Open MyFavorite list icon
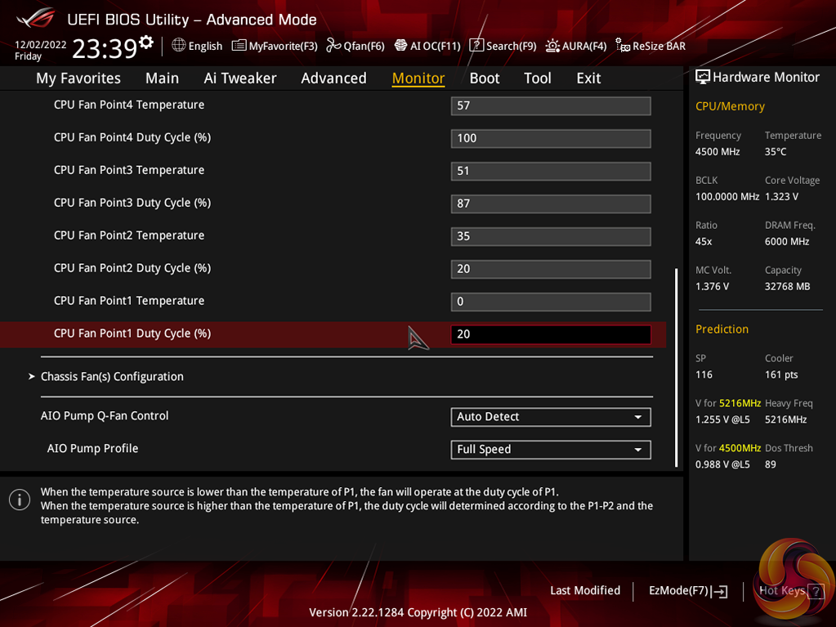836x627 pixels. tap(239, 46)
